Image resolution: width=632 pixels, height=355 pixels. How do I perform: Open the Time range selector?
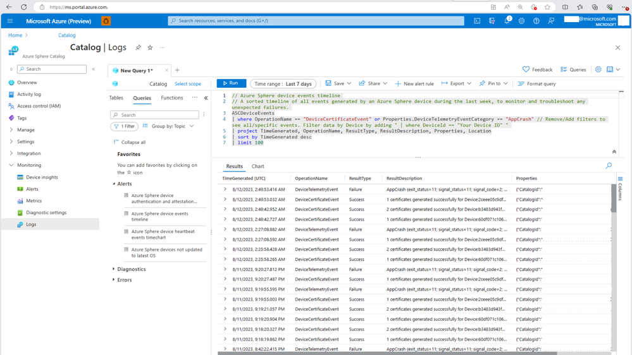click(x=283, y=84)
